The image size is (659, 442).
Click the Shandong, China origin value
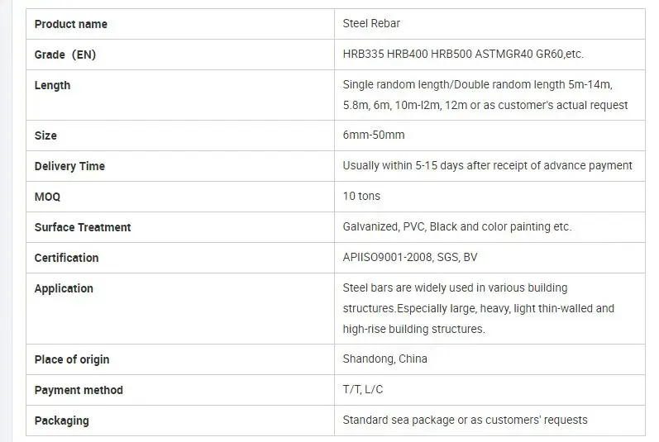384,359
